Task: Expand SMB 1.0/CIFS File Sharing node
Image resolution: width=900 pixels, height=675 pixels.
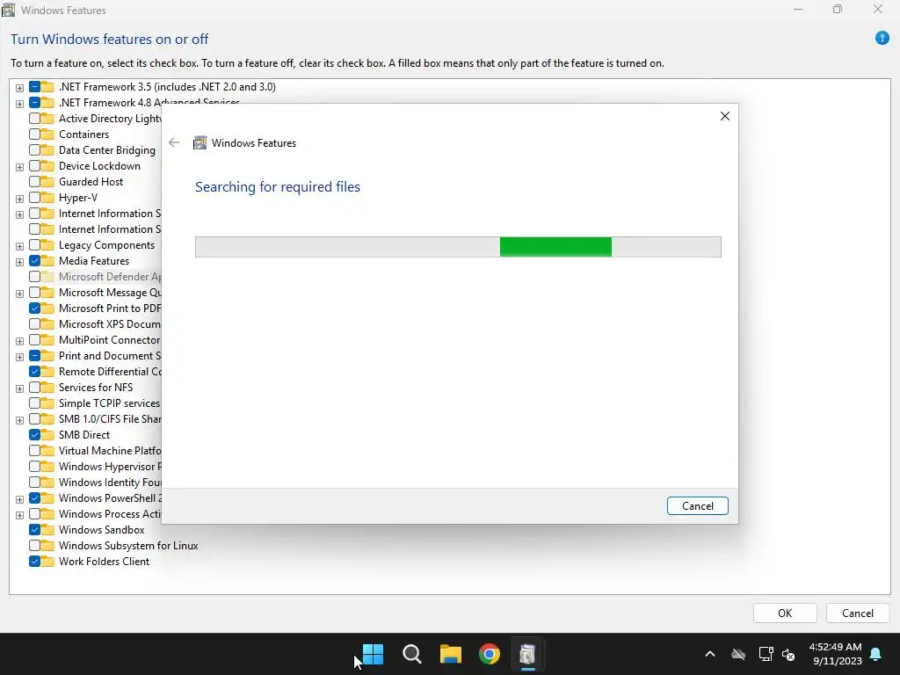Action: 19,420
